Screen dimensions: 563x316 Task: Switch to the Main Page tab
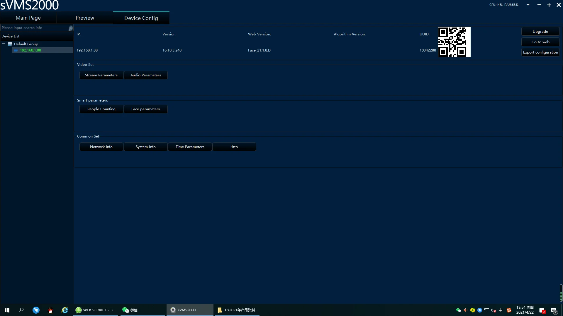28,18
